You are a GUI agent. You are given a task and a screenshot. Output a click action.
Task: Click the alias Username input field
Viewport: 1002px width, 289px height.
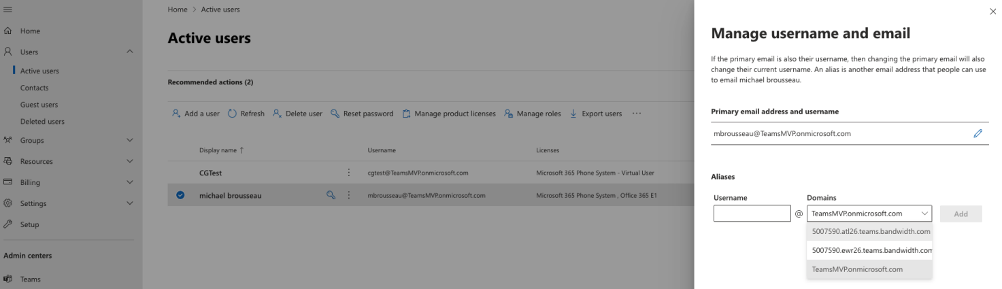click(x=752, y=214)
